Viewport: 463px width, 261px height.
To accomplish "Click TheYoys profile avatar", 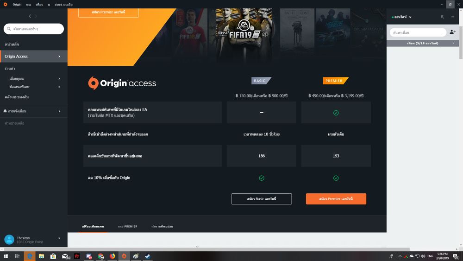I will [x=9, y=239].
